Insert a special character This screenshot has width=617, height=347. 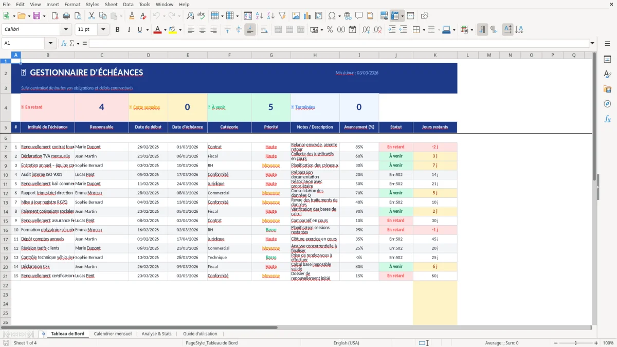[333, 15]
